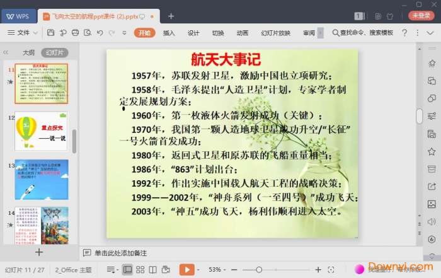Open the 审阅 review tab

coord(309,33)
